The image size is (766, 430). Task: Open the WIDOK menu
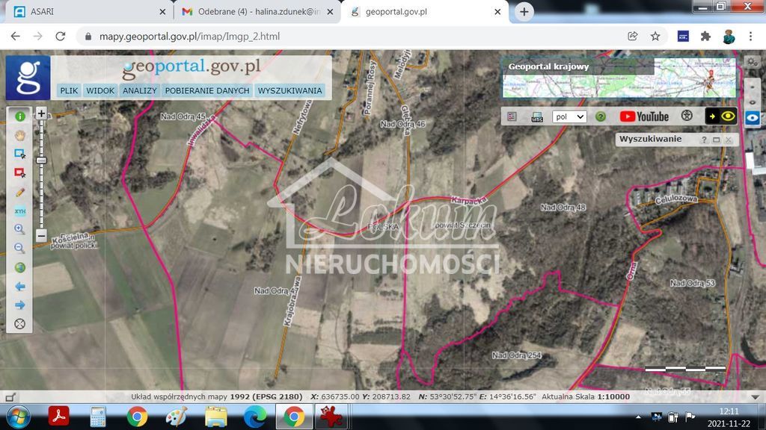pos(100,90)
